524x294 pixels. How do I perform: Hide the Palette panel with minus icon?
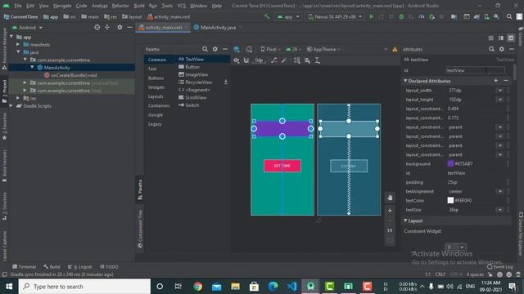point(225,49)
